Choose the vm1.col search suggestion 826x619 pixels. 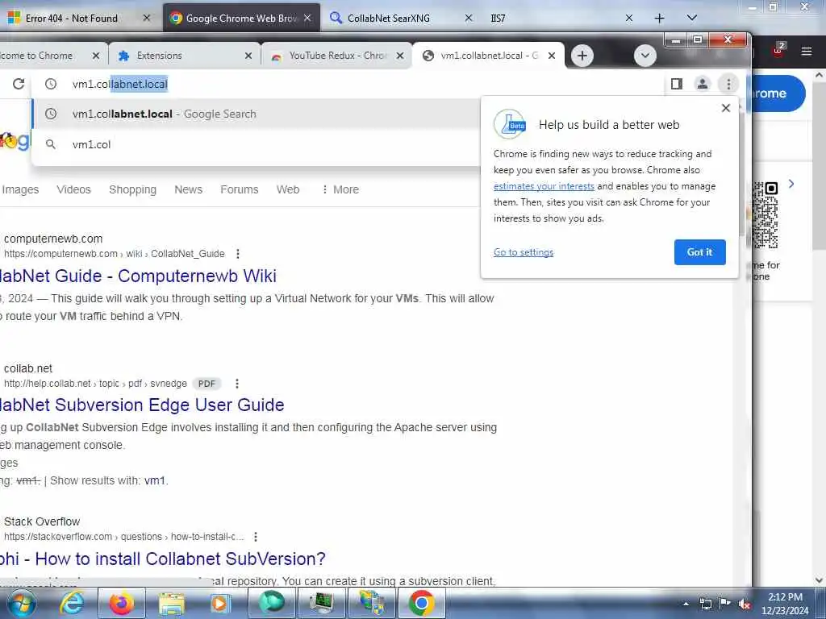pyautogui.click(x=257, y=144)
